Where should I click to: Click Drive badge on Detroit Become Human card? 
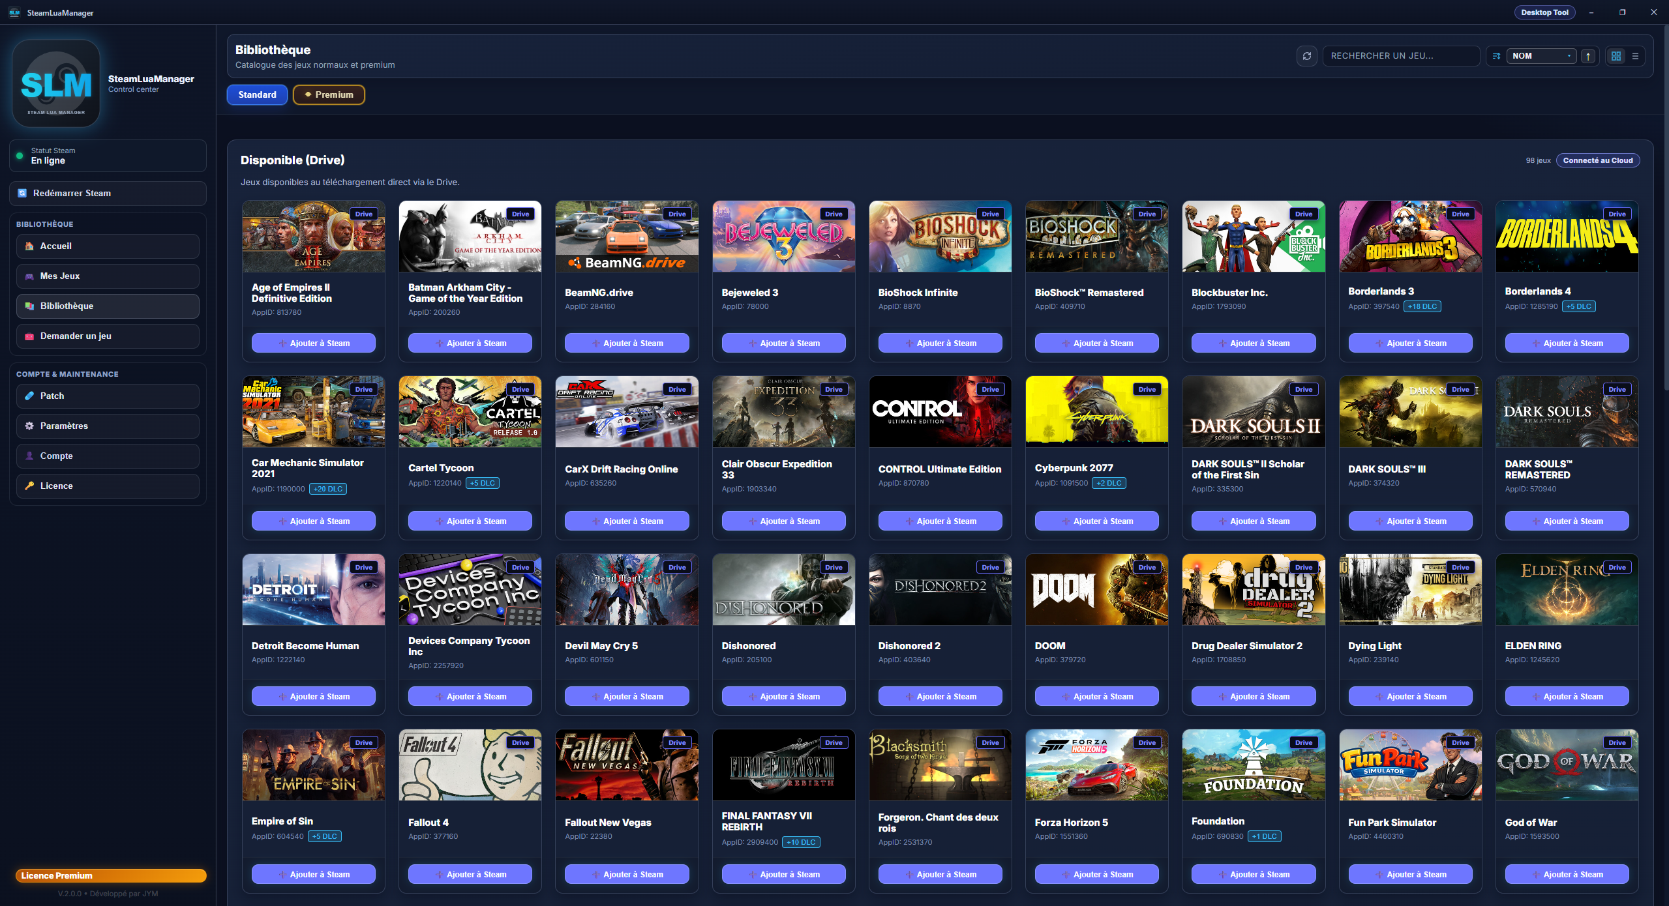point(364,567)
